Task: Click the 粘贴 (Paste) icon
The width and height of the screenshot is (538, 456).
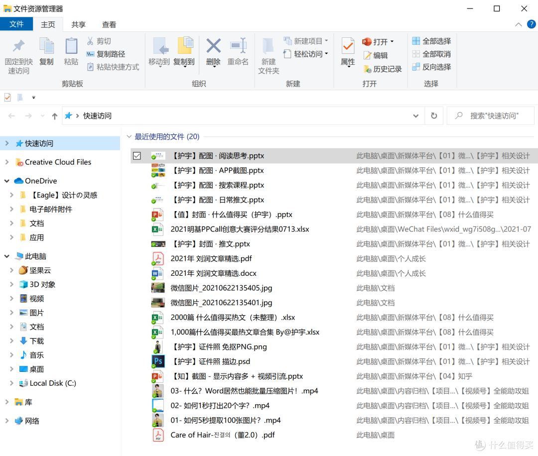Action: coord(71,52)
